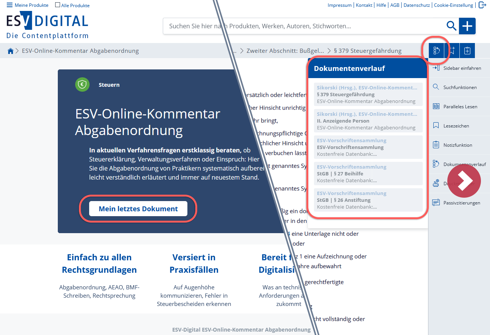This screenshot has height=335, width=490.
Task: Click the blue plus extended search button
Action: 467,26
